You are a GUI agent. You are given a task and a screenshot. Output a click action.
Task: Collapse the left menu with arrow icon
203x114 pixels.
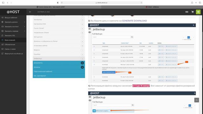[x=30, y=12]
